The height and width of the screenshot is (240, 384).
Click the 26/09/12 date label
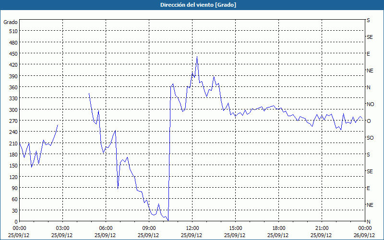click(364, 235)
